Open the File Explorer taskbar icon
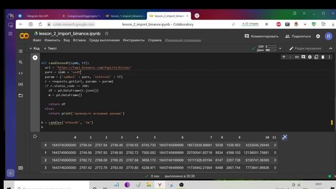 (149, 185)
